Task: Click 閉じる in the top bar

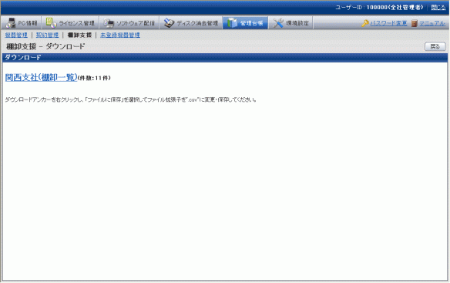Action: [x=438, y=8]
